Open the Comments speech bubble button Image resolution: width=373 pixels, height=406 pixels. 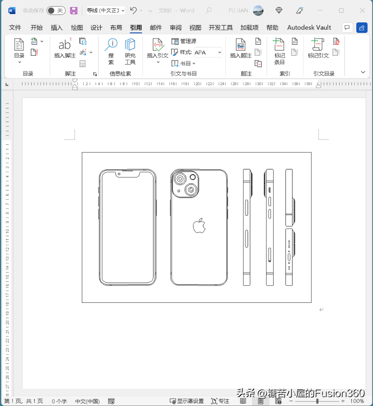(x=347, y=28)
